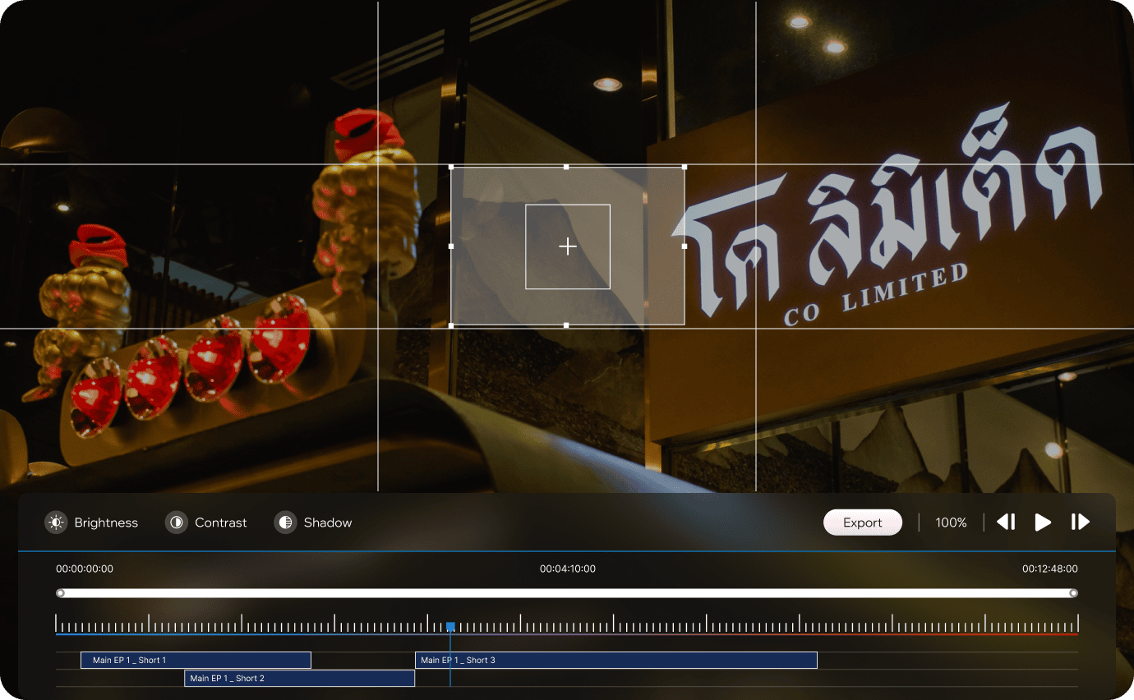Click the white timeline range bar
This screenshot has height=700, width=1134.
click(x=567, y=593)
